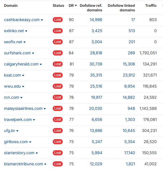Open 17,140 linked domains for starterstory.com
This screenshot has width=163, height=169.
pos(130,153)
